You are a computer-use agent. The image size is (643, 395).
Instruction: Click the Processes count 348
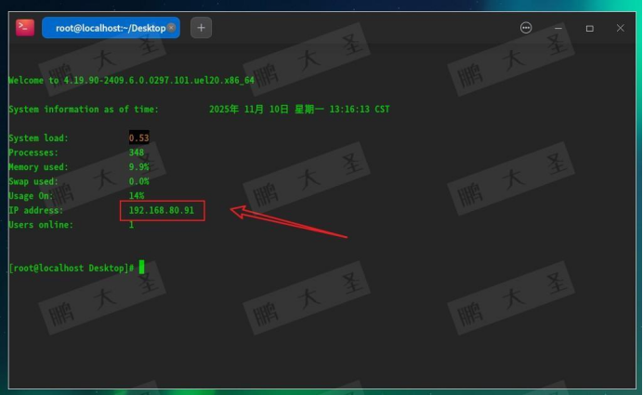coord(137,152)
